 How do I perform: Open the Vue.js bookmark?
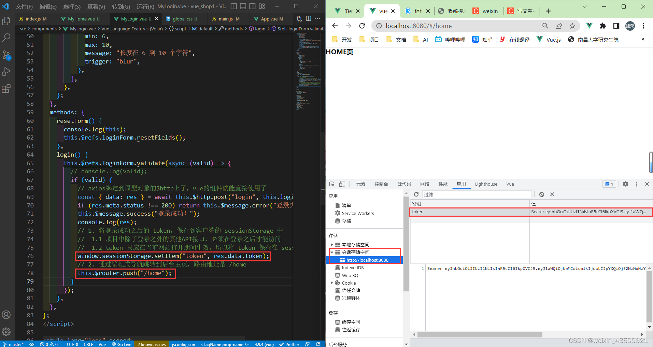click(549, 40)
